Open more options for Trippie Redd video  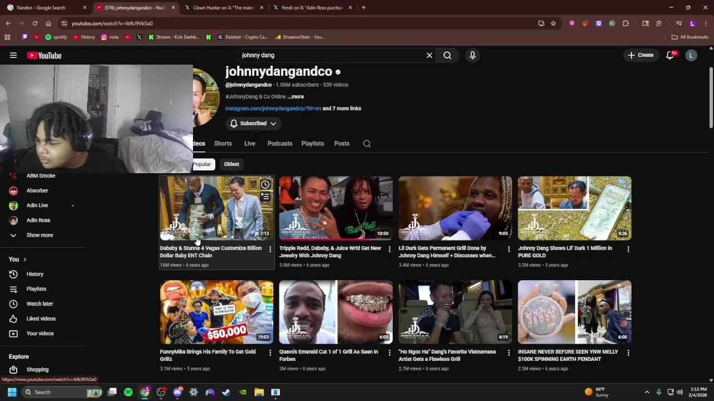pyautogui.click(x=389, y=249)
